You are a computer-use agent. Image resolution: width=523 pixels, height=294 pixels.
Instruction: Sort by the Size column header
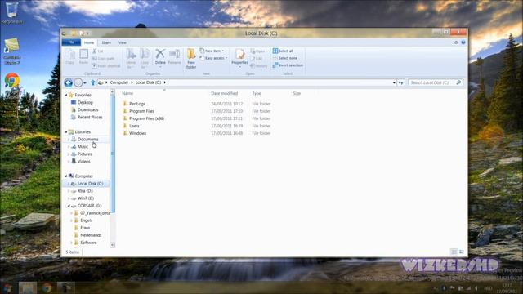coord(297,93)
